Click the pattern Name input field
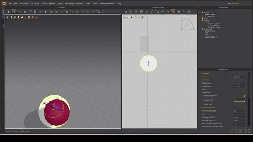Viewport: 253px width, 142px height. tap(237, 77)
